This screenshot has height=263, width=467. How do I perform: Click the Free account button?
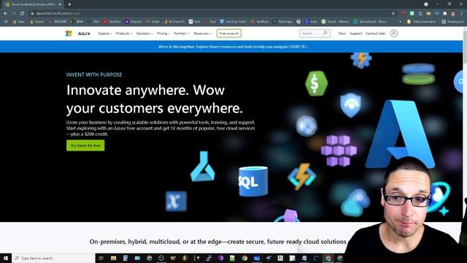(x=228, y=34)
